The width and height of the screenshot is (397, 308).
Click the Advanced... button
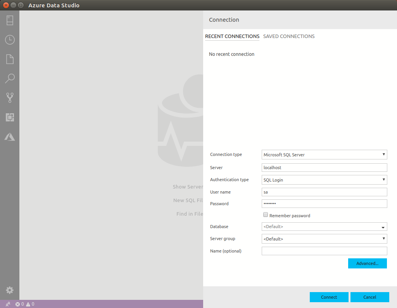click(x=368, y=263)
